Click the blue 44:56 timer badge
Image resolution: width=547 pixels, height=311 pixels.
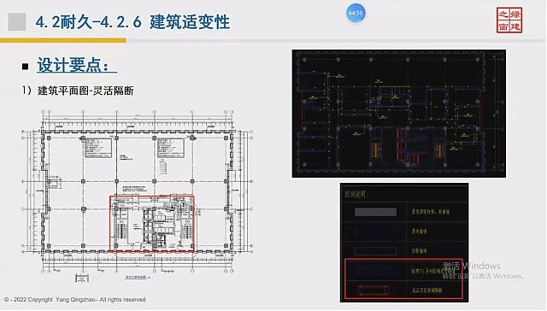coord(356,14)
